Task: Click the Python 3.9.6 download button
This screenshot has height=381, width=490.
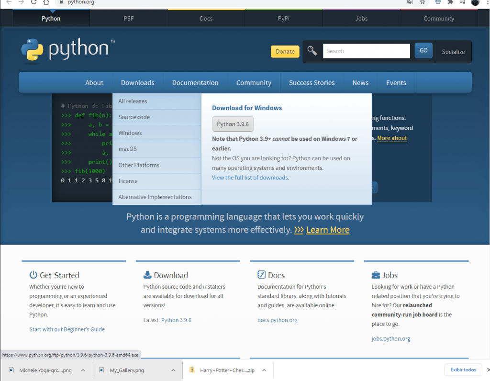Action: coord(233,124)
